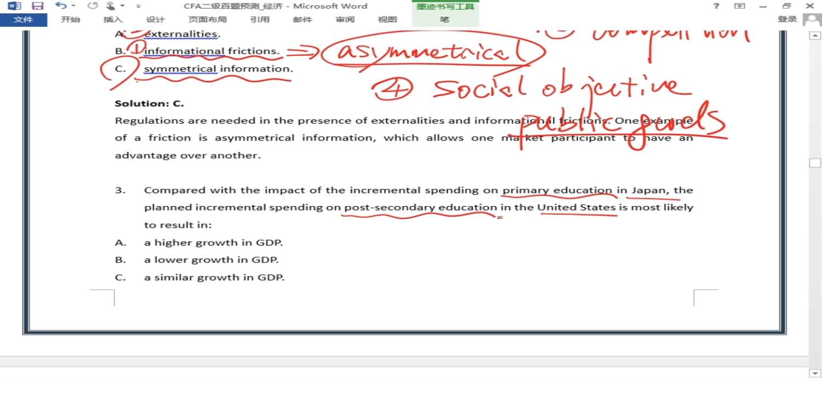The image size is (822, 411).
Task: Go to the 邮件 (Mailings) tab
Action: click(302, 20)
